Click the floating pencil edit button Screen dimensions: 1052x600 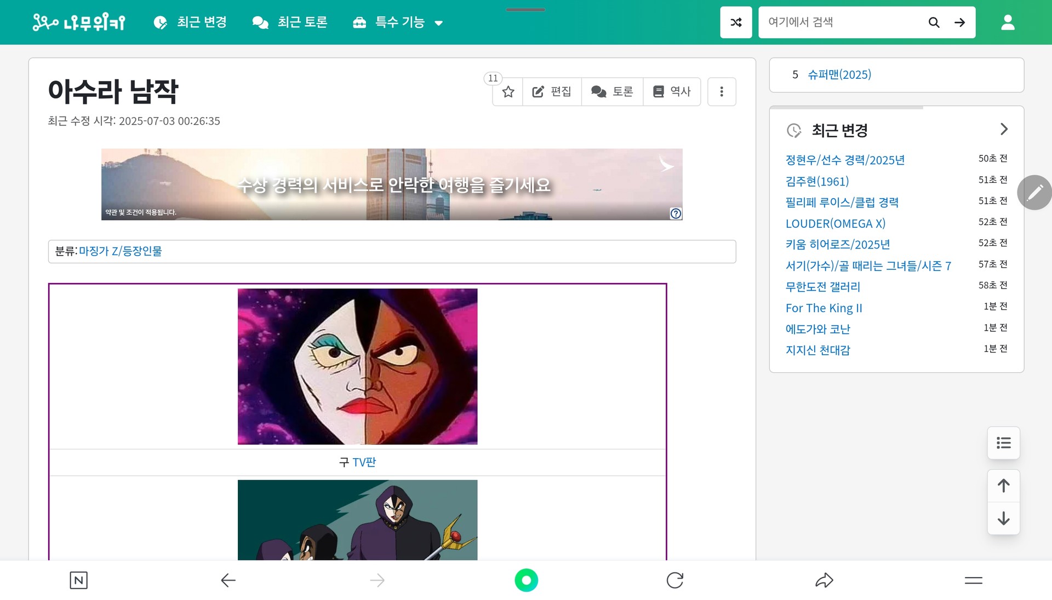pyautogui.click(x=1034, y=192)
